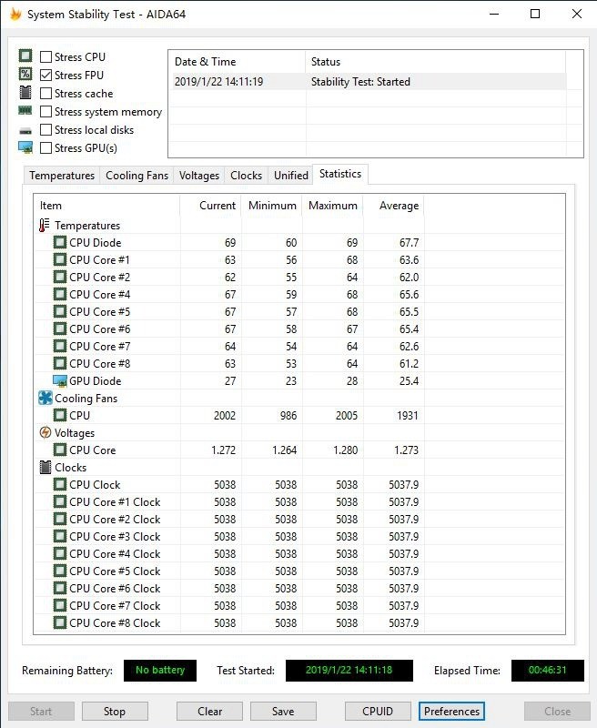This screenshot has width=597, height=728.
Task: Stop the stability test
Action: [115, 712]
